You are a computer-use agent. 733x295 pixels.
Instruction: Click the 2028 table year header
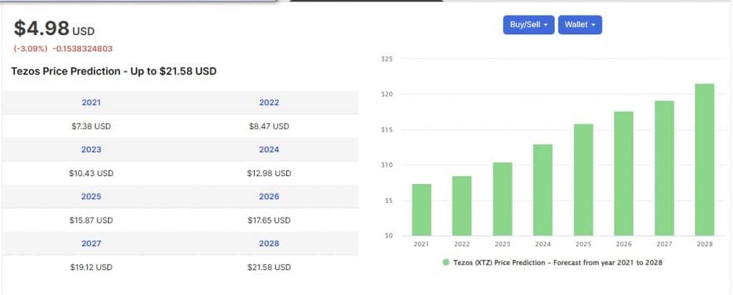coord(269,243)
